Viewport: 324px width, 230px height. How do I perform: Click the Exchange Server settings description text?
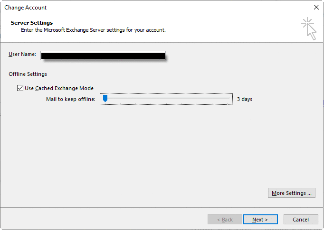click(93, 30)
